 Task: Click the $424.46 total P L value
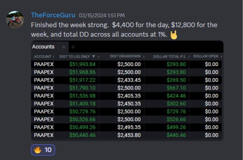[176, 96]
